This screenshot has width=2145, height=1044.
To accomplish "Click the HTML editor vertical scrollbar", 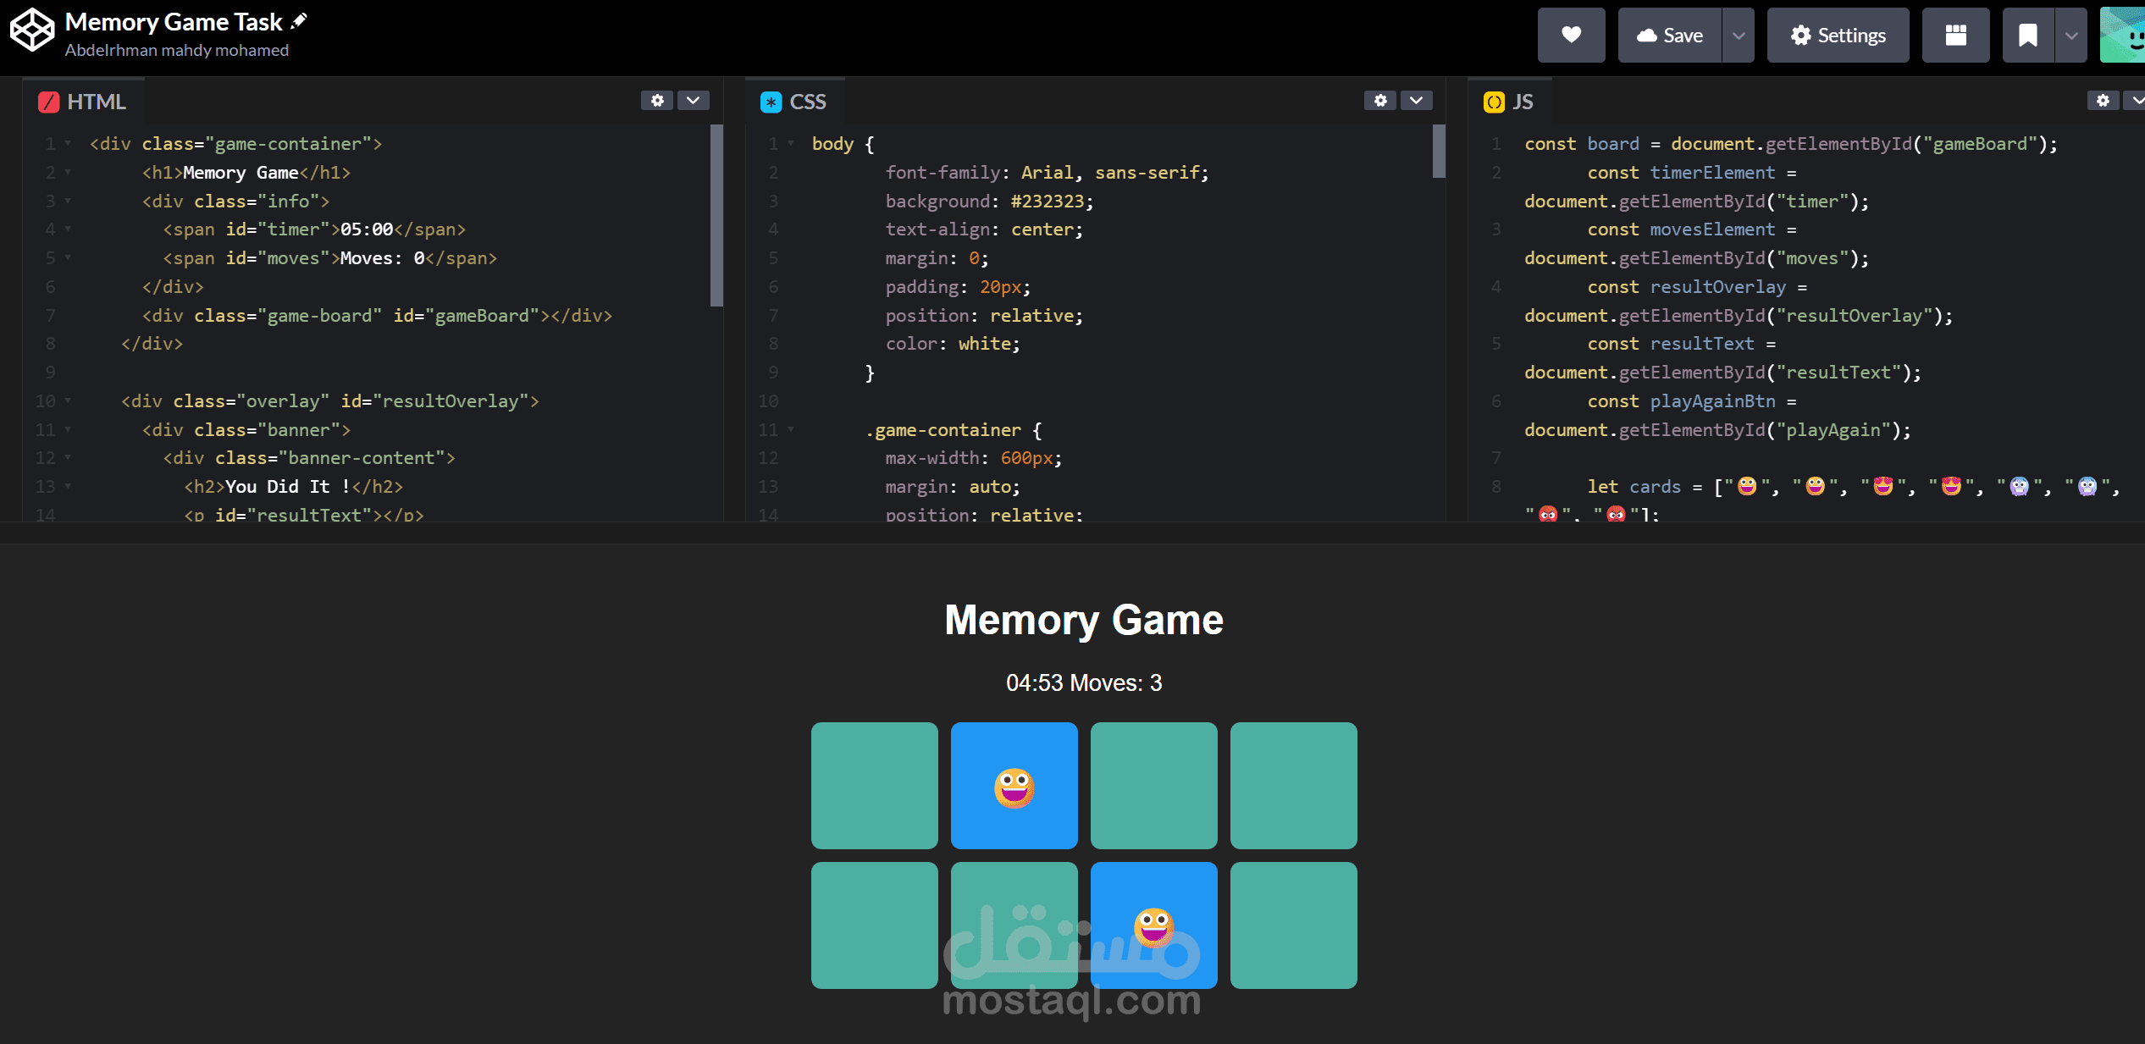I will 716,216.
